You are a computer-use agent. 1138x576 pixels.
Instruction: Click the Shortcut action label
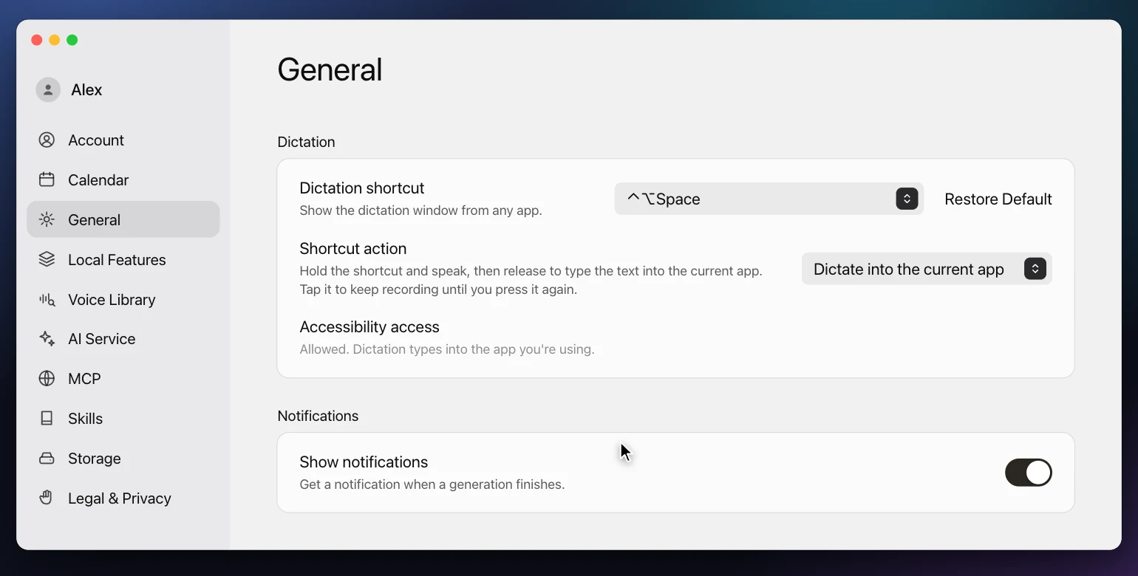tap(353, 249)
